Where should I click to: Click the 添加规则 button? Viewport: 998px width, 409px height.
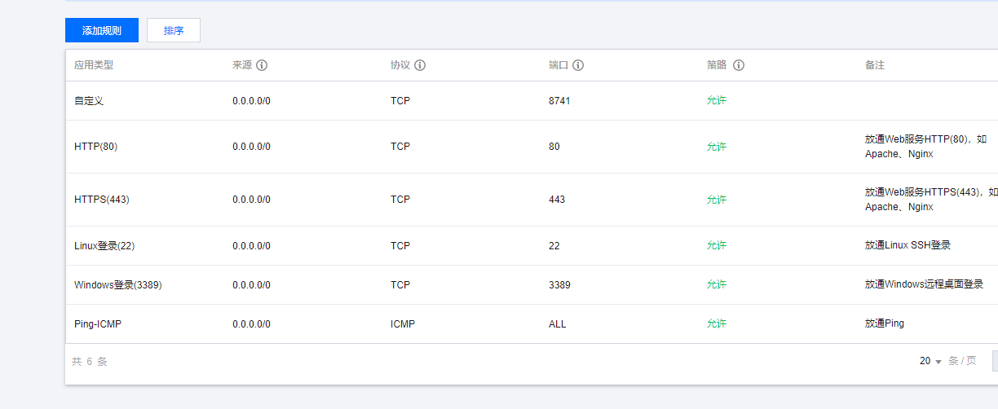[102, 30]
